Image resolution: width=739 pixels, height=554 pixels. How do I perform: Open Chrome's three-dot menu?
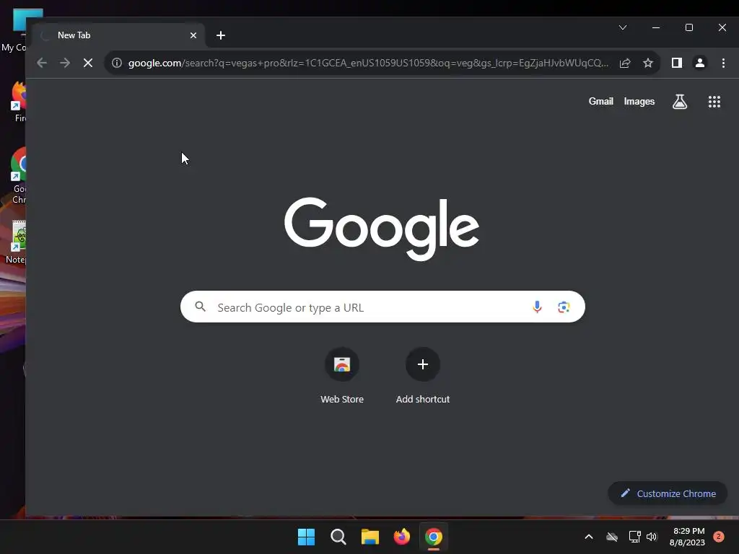(723, 63)
